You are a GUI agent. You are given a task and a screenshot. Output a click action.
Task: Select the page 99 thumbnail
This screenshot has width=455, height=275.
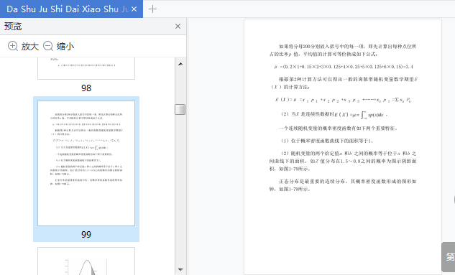coord(86,163)
